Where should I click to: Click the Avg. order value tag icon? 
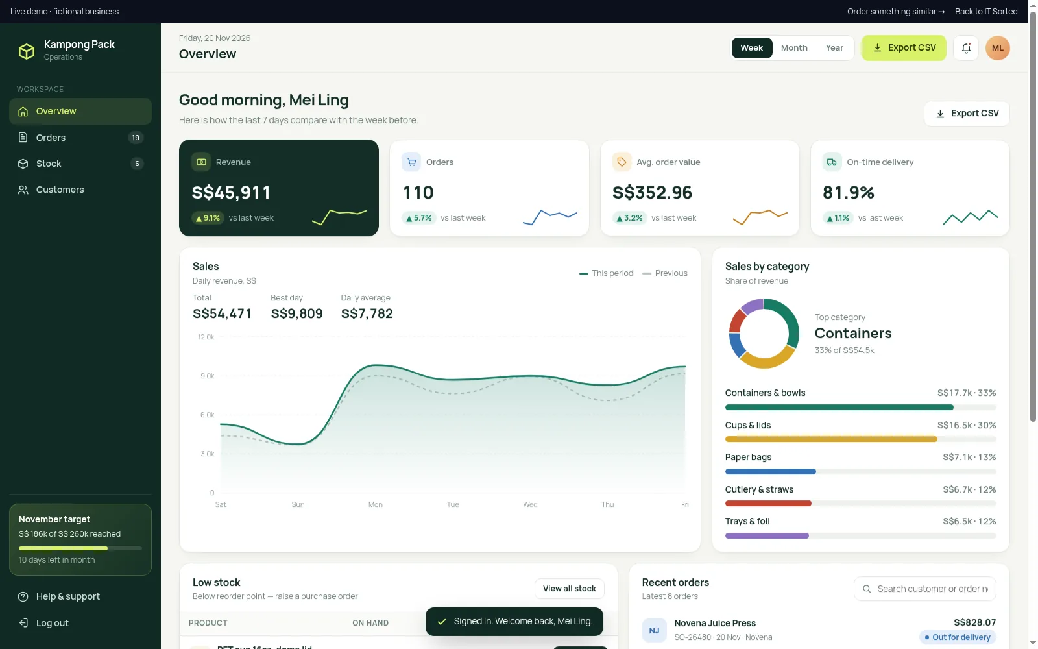pyautogui.click(x=622, y=162)
